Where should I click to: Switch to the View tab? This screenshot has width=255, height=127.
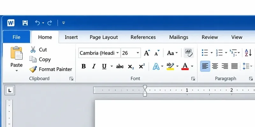[237, 37]
